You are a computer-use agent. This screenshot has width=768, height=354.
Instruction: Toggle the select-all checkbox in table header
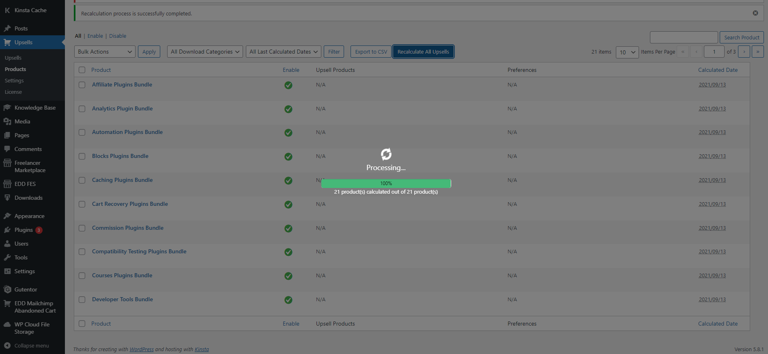click(82, 70)
